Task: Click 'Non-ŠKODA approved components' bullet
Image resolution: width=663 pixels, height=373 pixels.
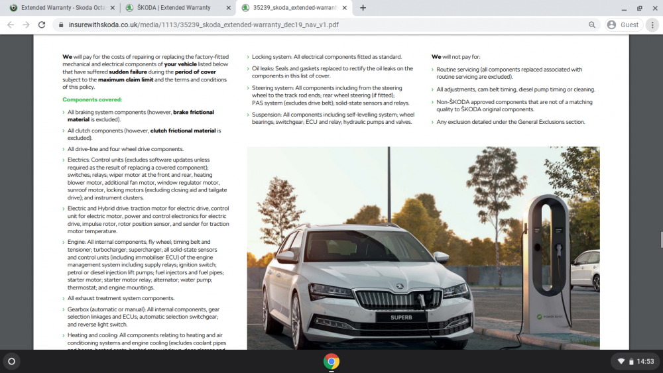Action: click(x=514, y=105)
